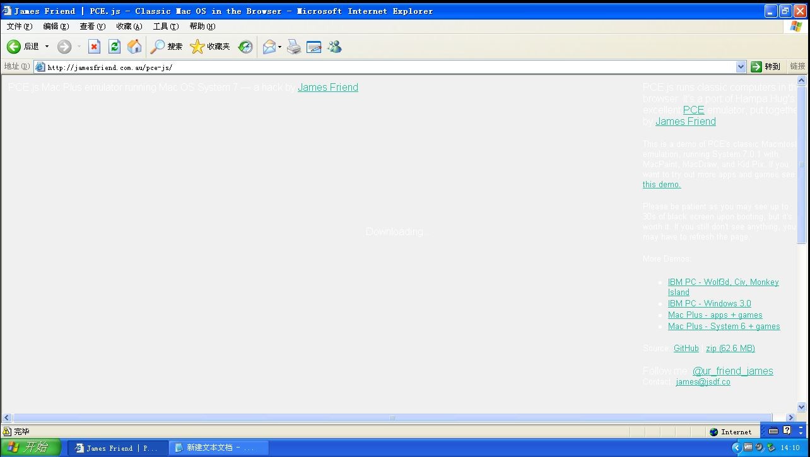Print the page using printer icon
Viewport: 810px width, 457px height.
point(294,47)
